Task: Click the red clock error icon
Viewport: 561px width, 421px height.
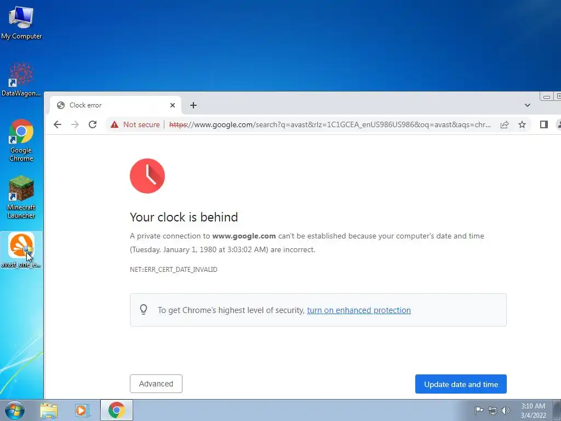Action: 147,176
